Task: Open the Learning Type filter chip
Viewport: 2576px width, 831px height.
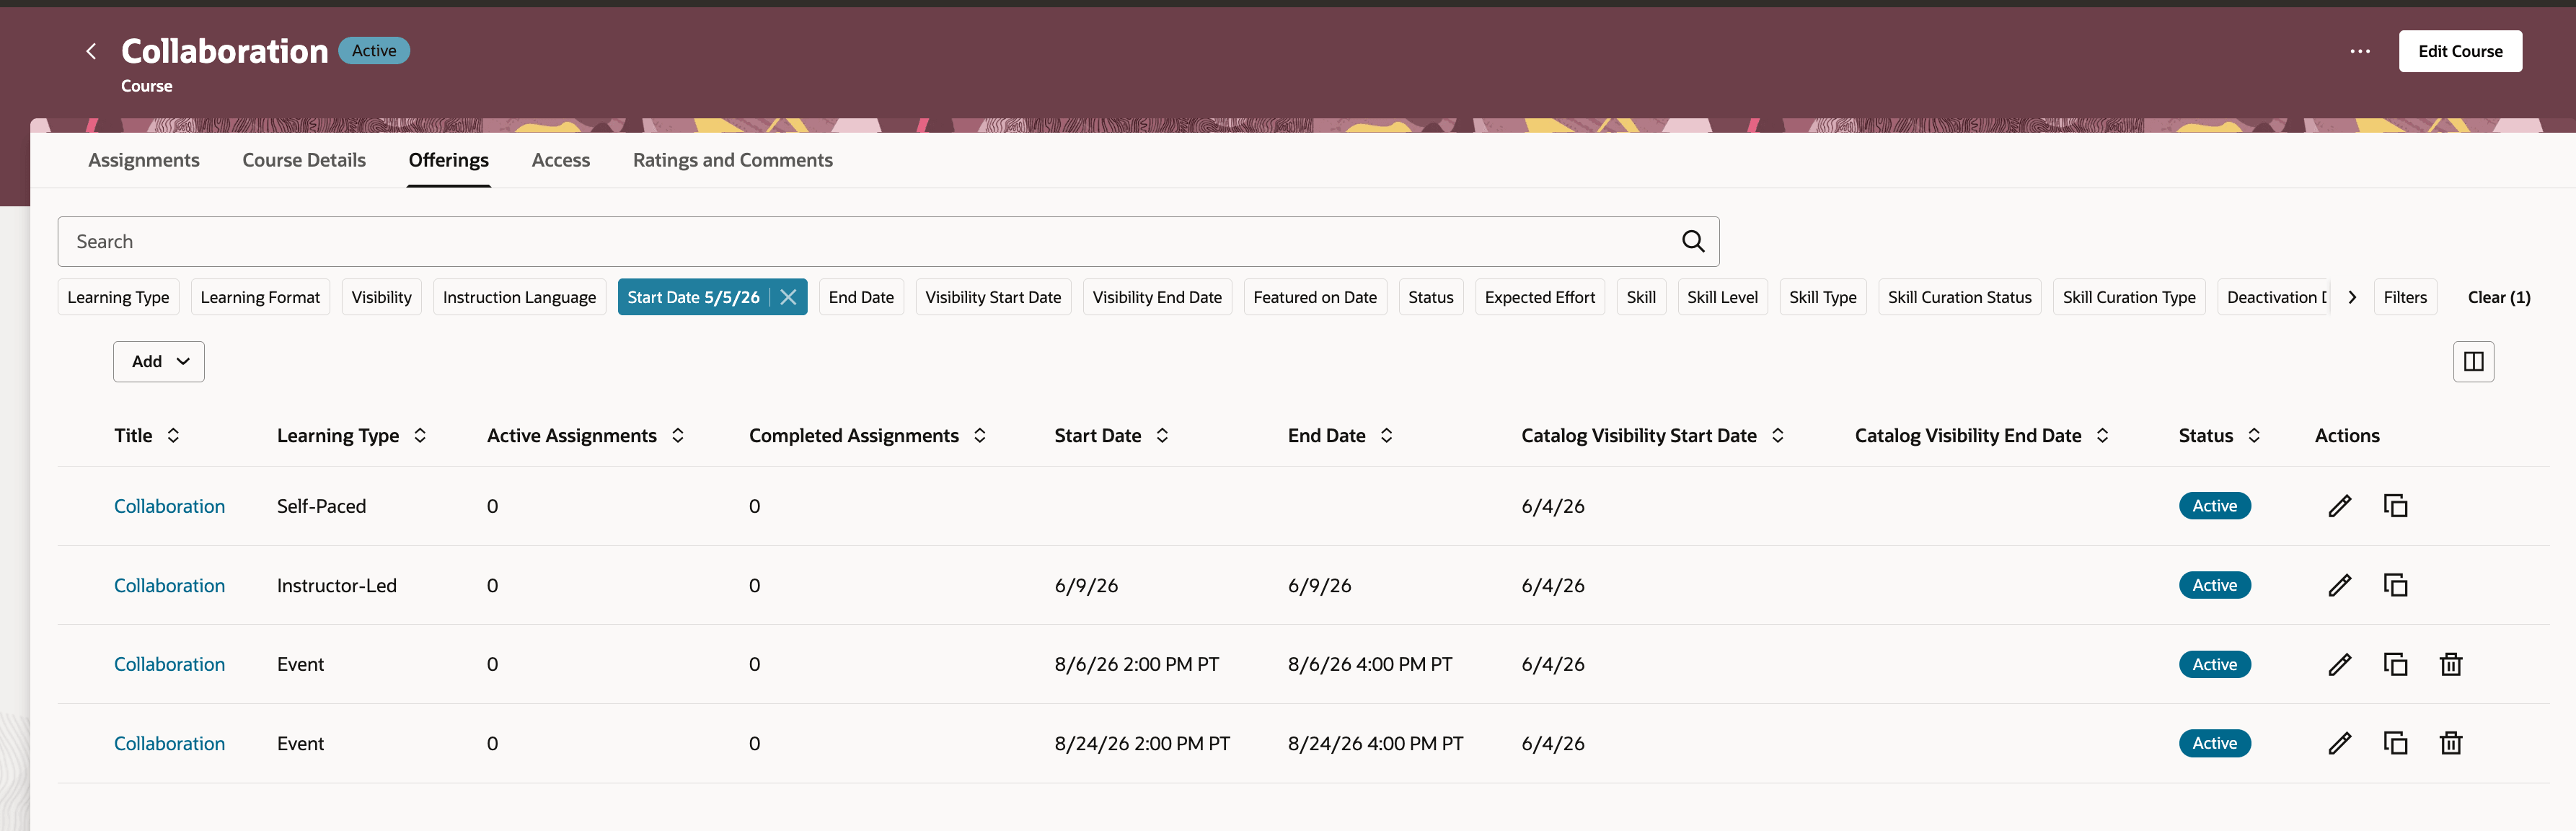Action: coord(118,297)
